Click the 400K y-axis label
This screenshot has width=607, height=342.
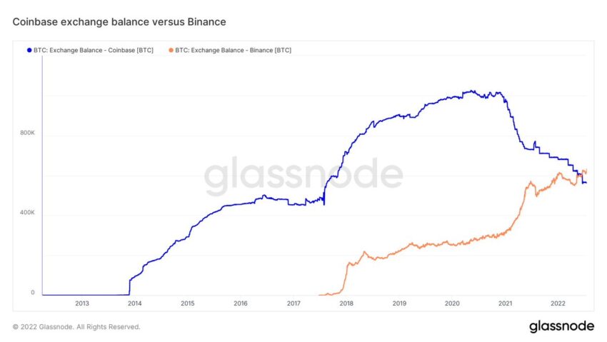pos(27,212)
